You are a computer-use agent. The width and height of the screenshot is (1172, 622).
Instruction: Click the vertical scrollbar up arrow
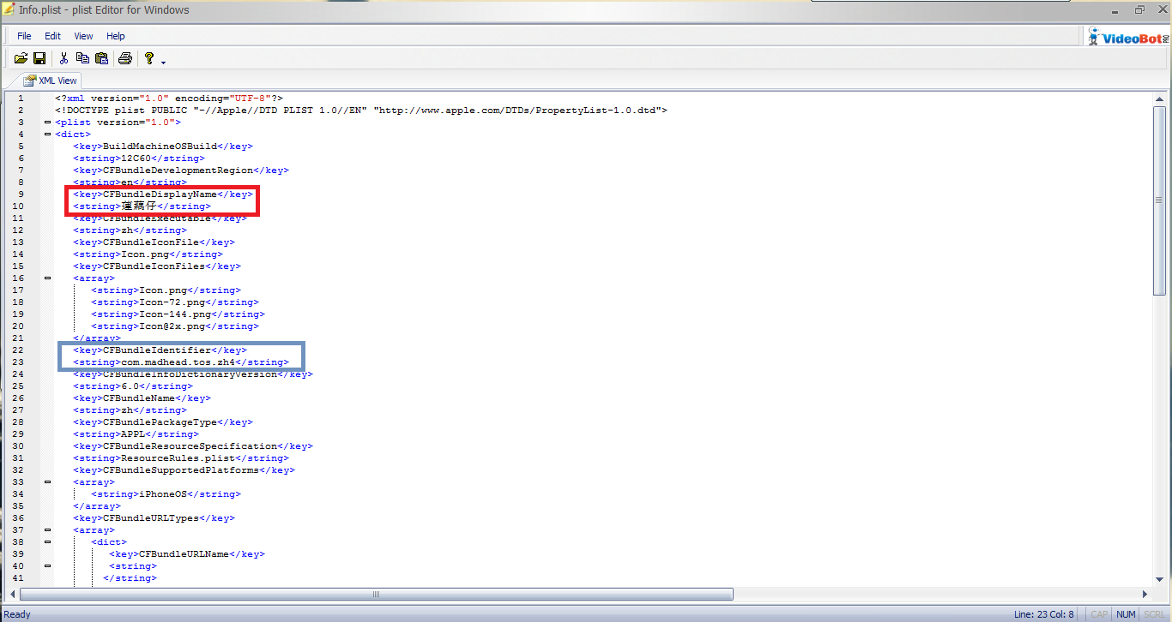(1160, 99)
